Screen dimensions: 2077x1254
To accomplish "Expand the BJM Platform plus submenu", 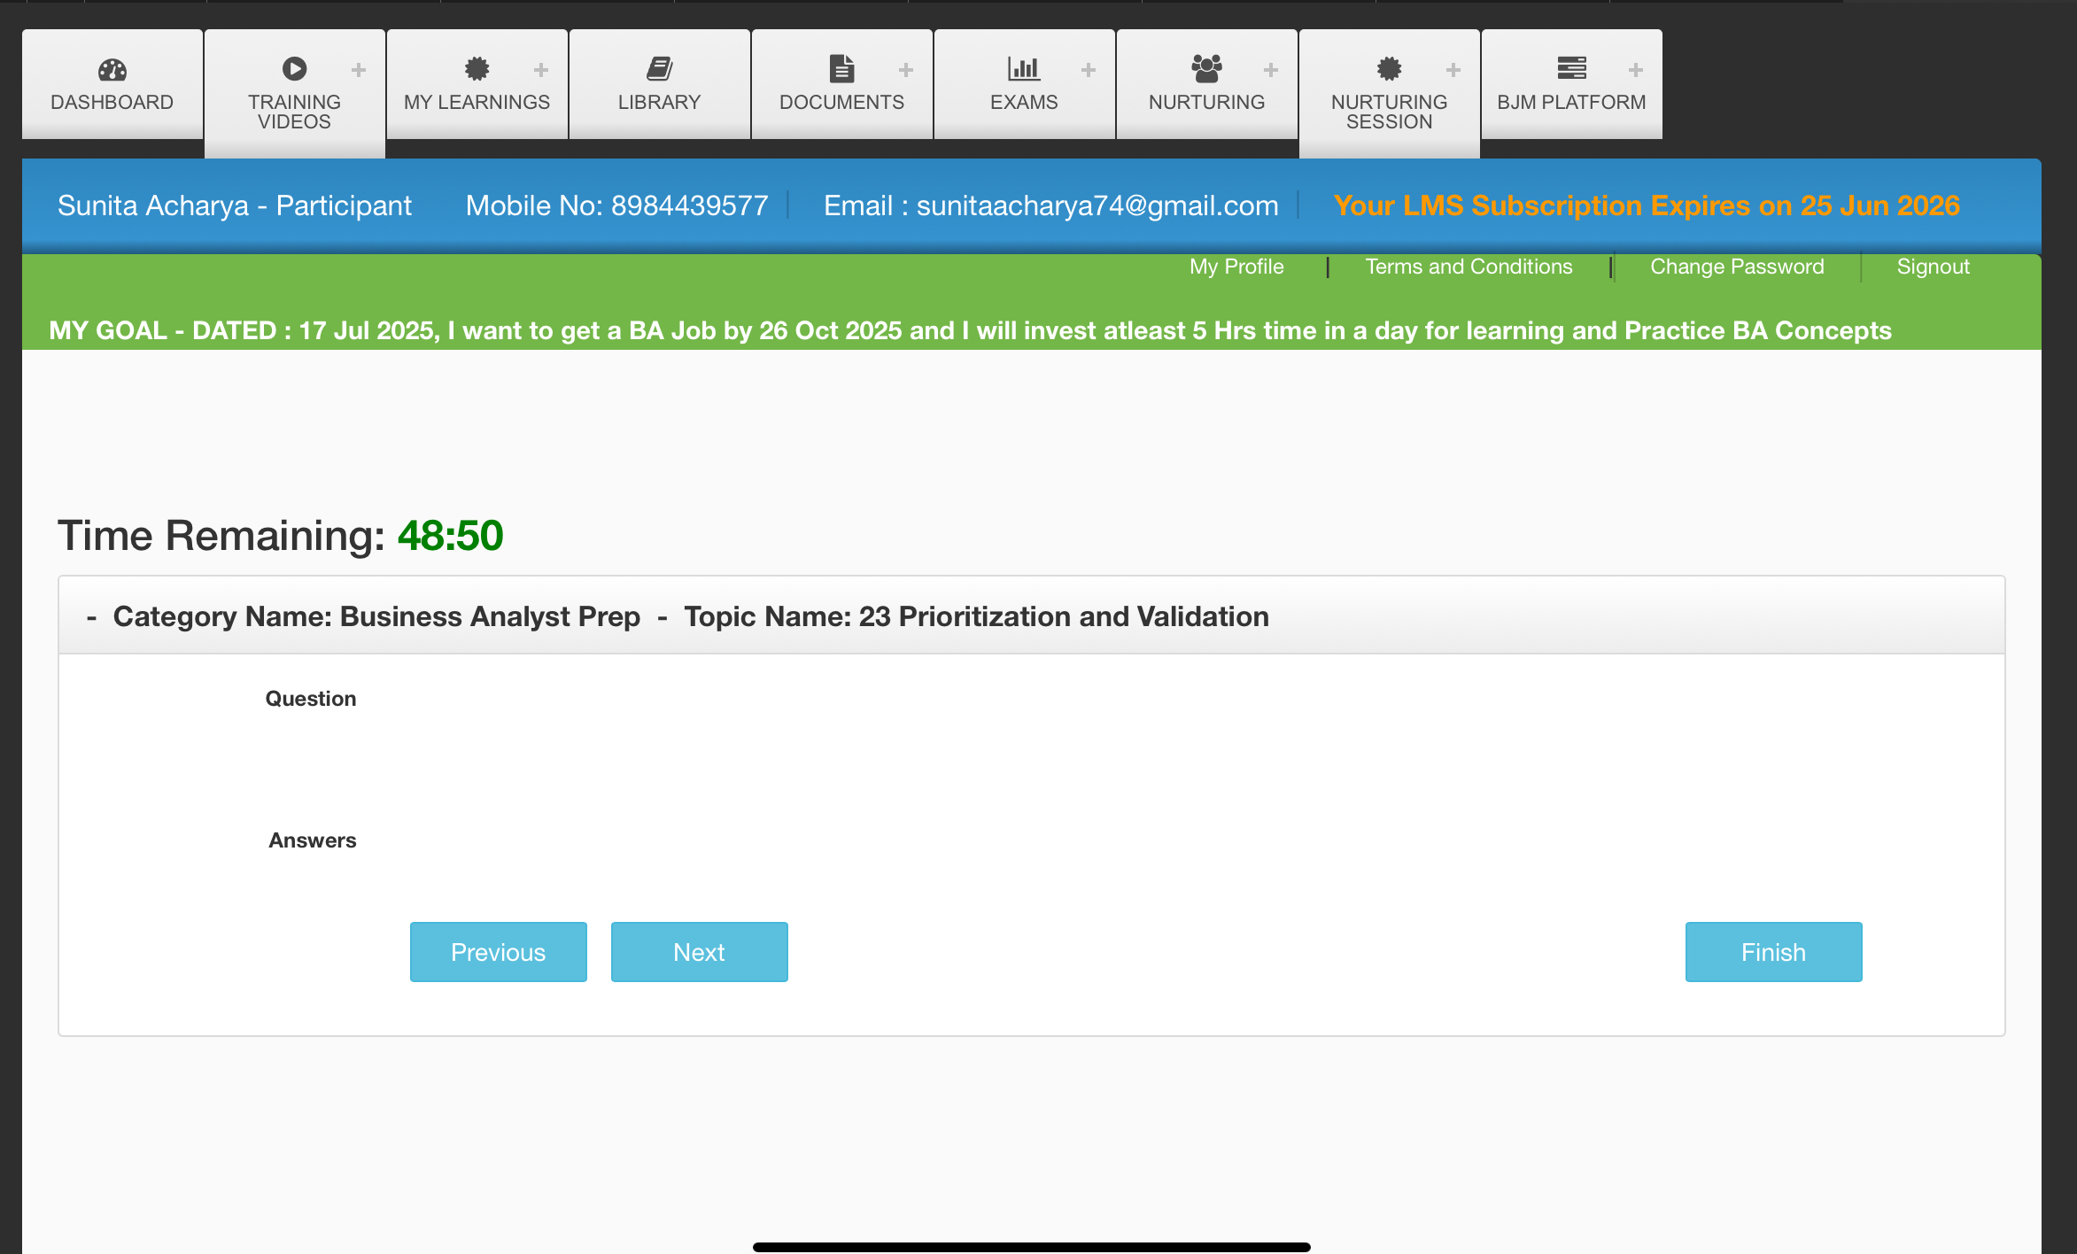I will click(1636, 69).
